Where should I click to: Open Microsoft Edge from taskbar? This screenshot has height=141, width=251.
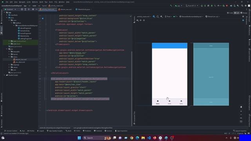coord(137,138)
